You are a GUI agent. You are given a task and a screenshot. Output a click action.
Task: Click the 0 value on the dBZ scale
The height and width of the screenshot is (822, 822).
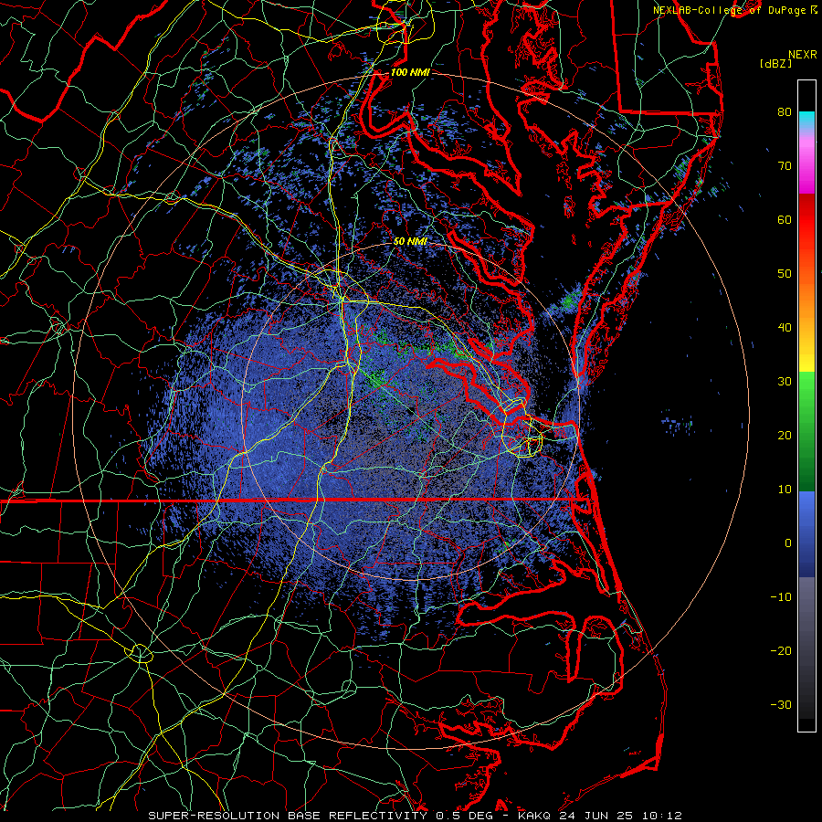click(788, 543)
